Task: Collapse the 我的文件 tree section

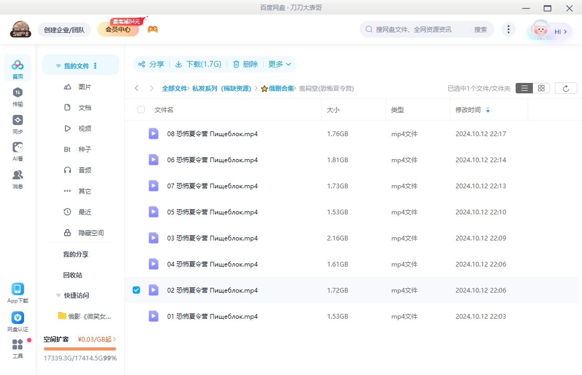Action: click(x=58, y=66)
